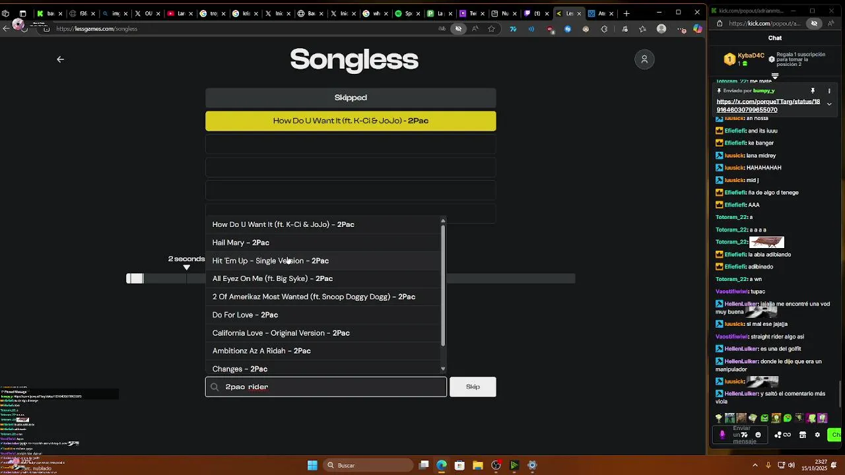Open Microsoft Edge from the taskbar

pyautogui.click(x=442, y=466)
